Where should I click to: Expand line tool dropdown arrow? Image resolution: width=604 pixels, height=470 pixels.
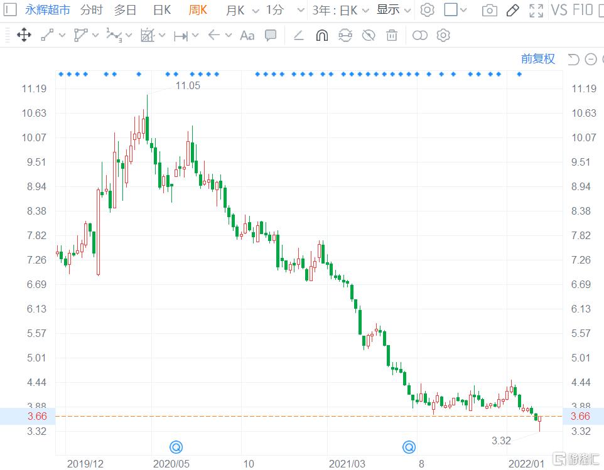pyautogui.click(x=62, y=35)
